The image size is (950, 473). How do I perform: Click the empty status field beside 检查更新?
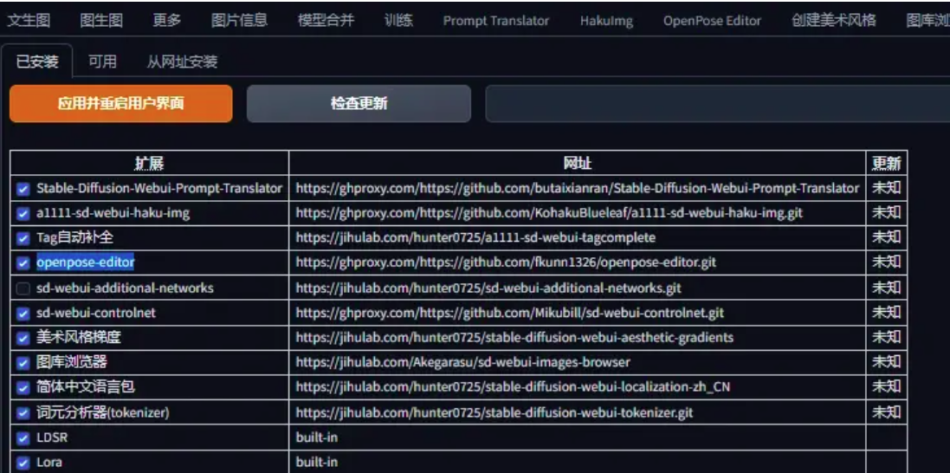[717, 104]
